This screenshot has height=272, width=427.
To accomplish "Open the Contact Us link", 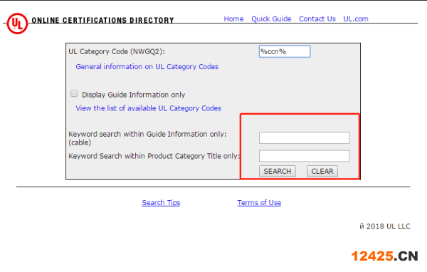I will [317, 19].
